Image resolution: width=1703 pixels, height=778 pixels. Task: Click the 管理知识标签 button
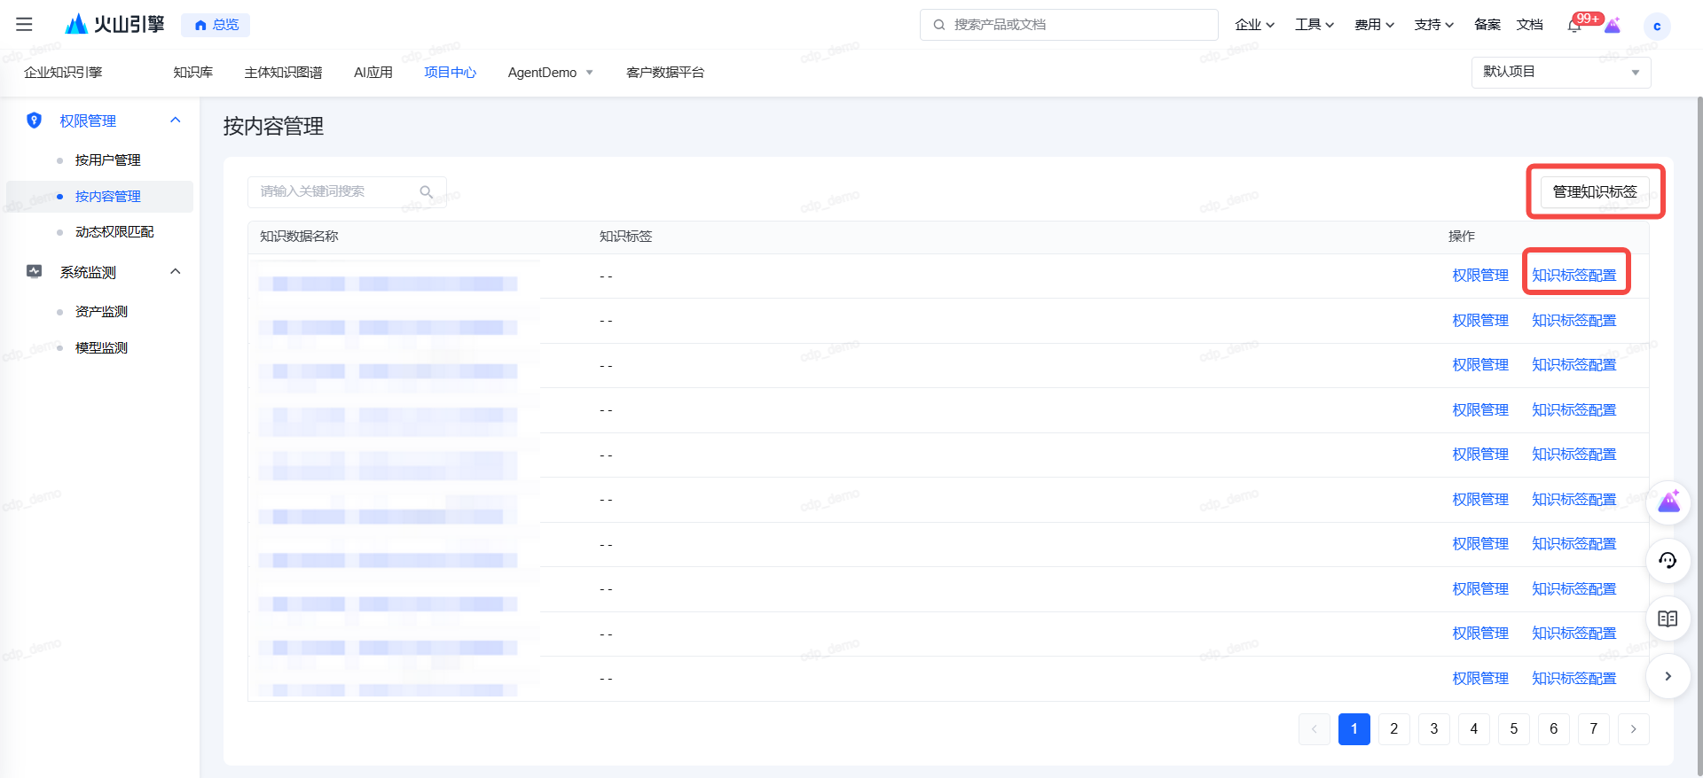coord(1594,191)
